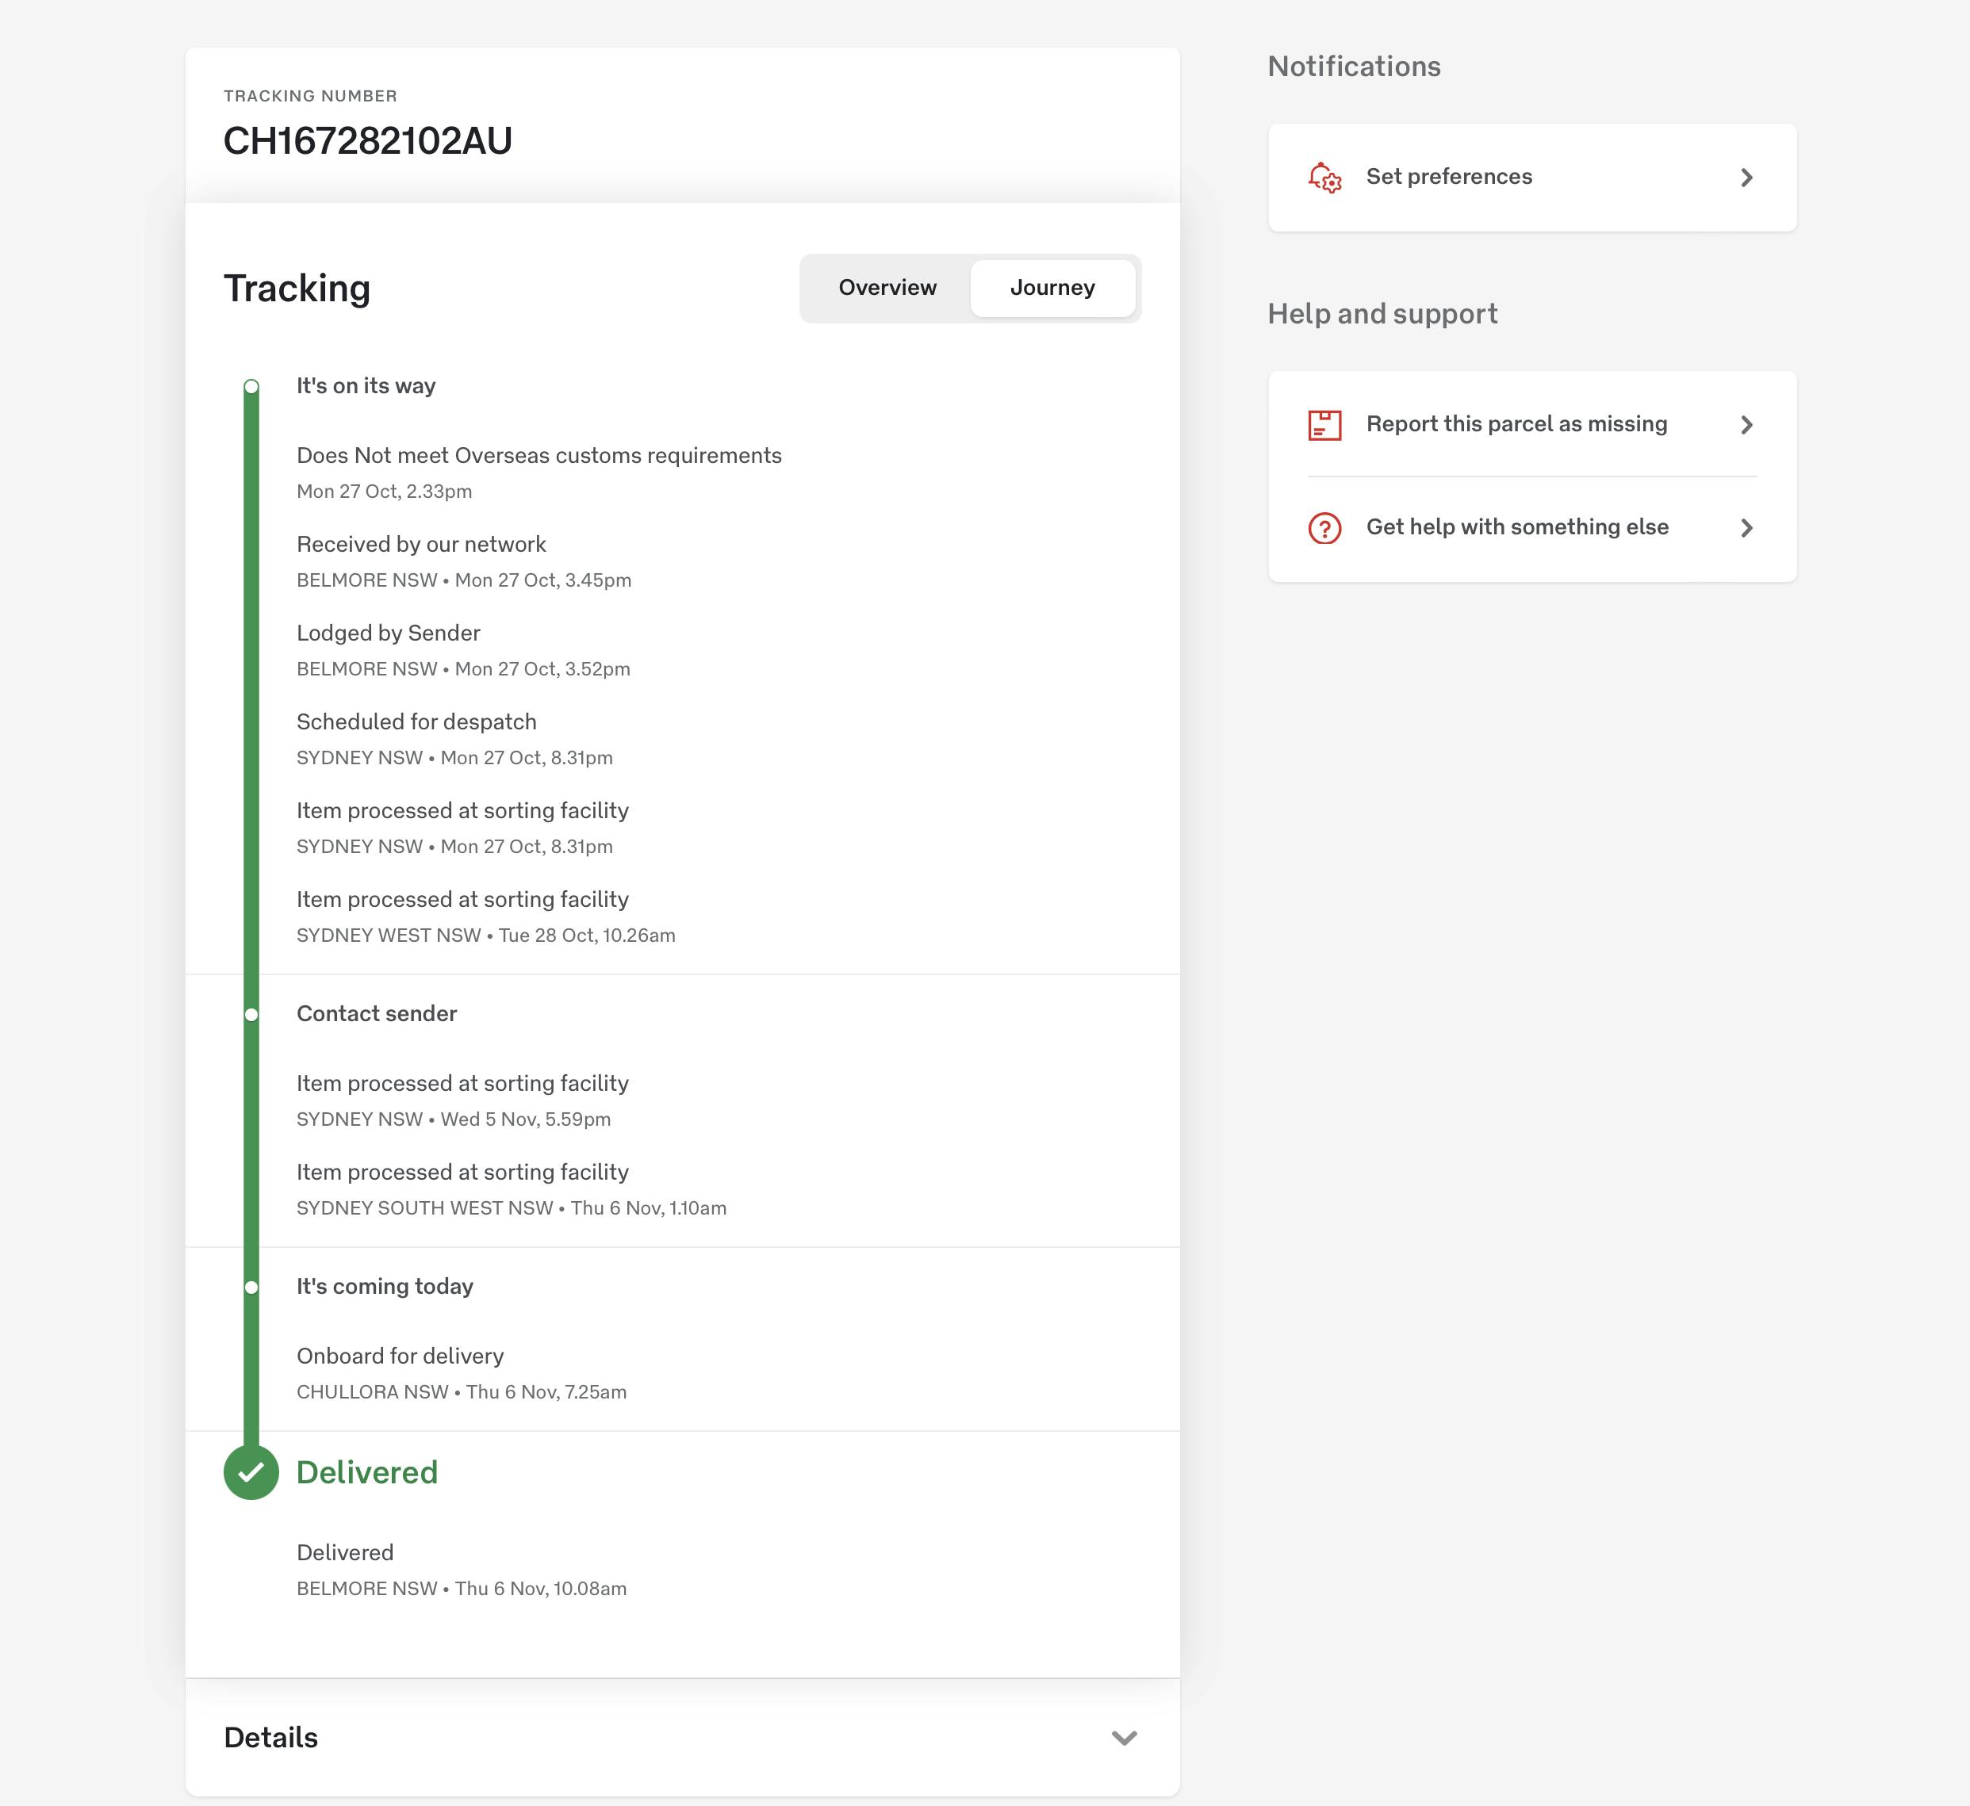Open Set preferences for notifications
Image resolution: width=1970 pixels, height=1806 pixels.
(x=1449, y=177)
